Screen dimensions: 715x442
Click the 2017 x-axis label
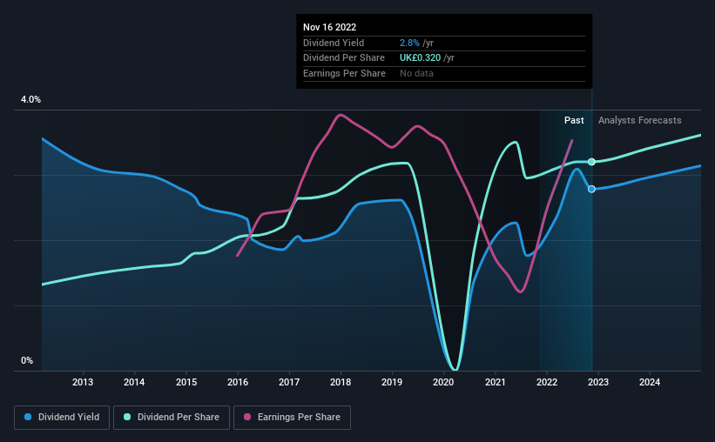(289, 382)
